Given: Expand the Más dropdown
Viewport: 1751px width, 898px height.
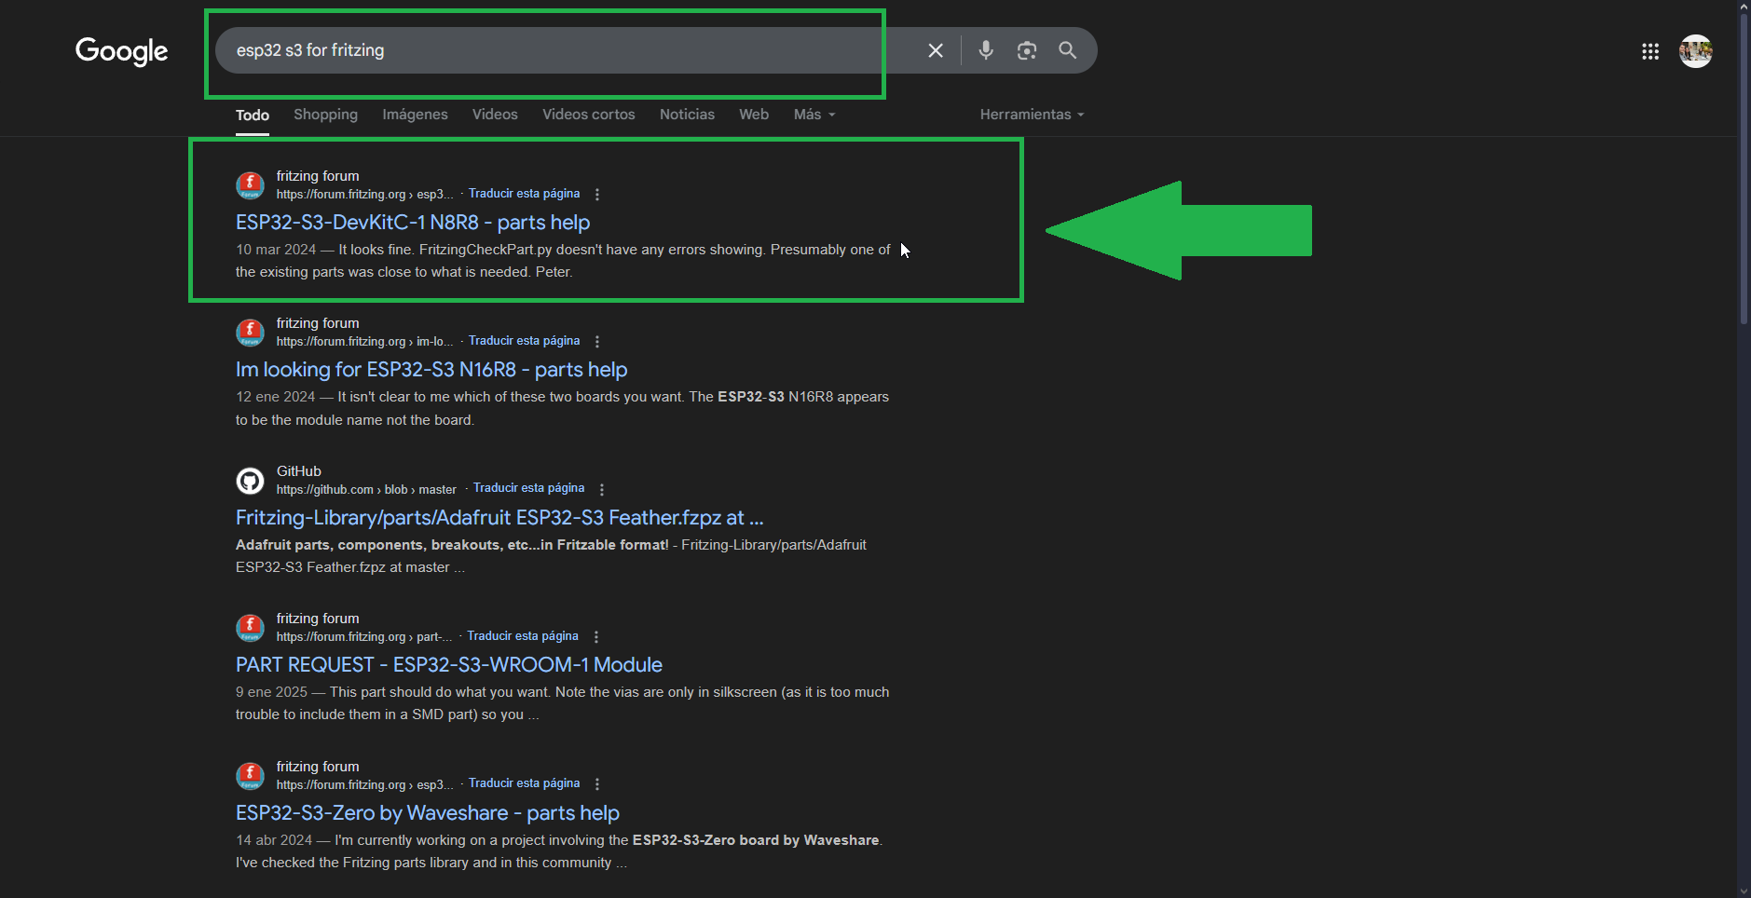Looking at the screenshot, I should pyautogui.click(x=814, y=115).
